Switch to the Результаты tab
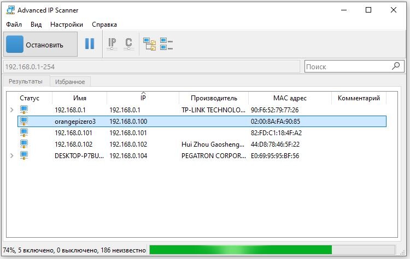Image resolution: width=410 pixels, height=259 pixels. [25, 81]
